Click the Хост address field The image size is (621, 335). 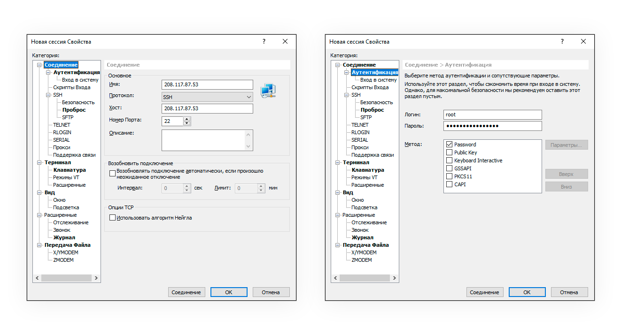tap(207, 108)
